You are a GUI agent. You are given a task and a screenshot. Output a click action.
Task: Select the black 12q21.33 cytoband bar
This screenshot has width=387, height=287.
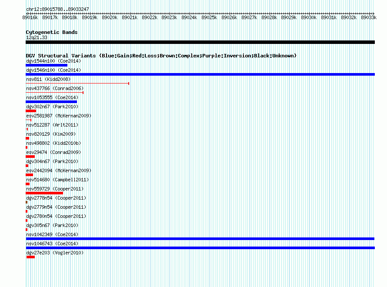click(200, 42)
